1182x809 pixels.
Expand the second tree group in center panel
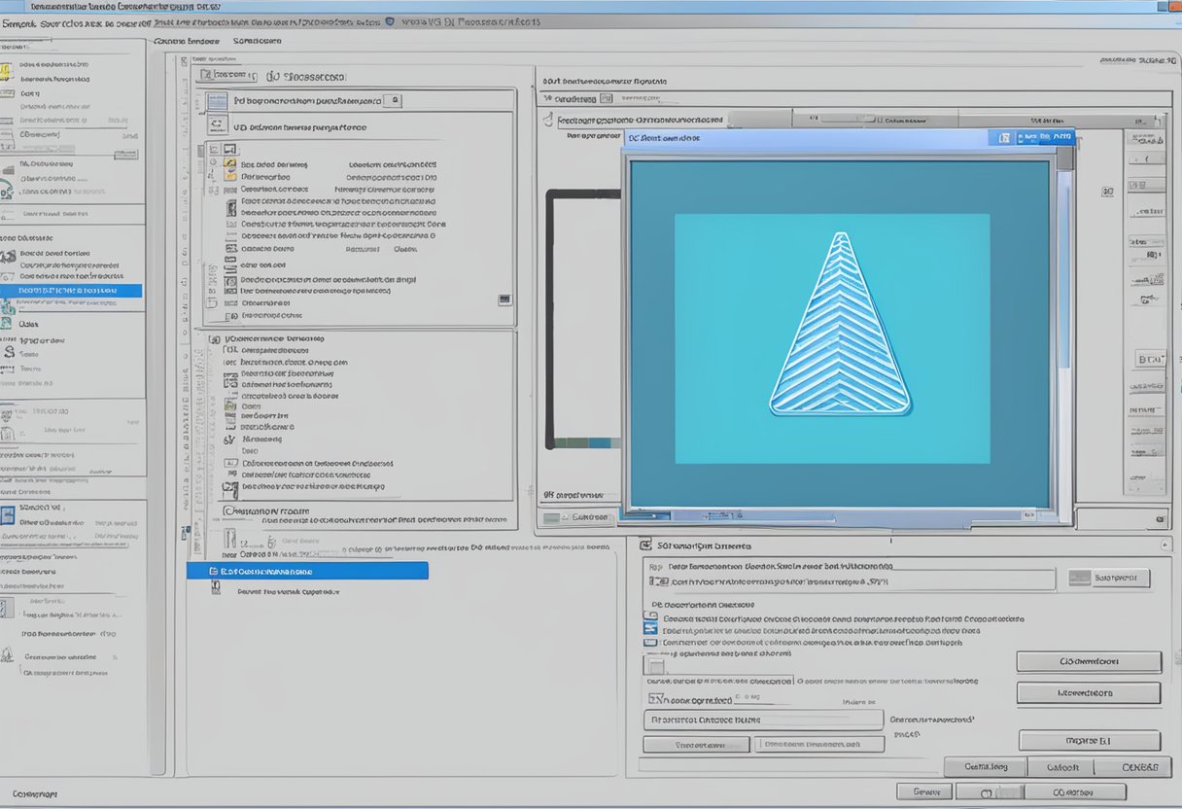[x=215, y=339]
